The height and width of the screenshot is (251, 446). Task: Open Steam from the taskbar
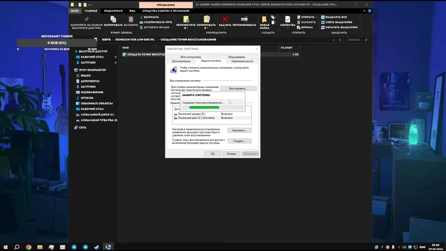[97, 247]
